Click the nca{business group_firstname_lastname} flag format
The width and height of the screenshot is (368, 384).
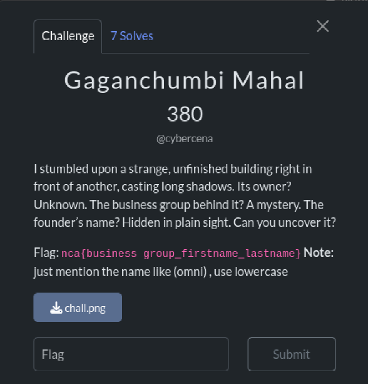[181, 254]
